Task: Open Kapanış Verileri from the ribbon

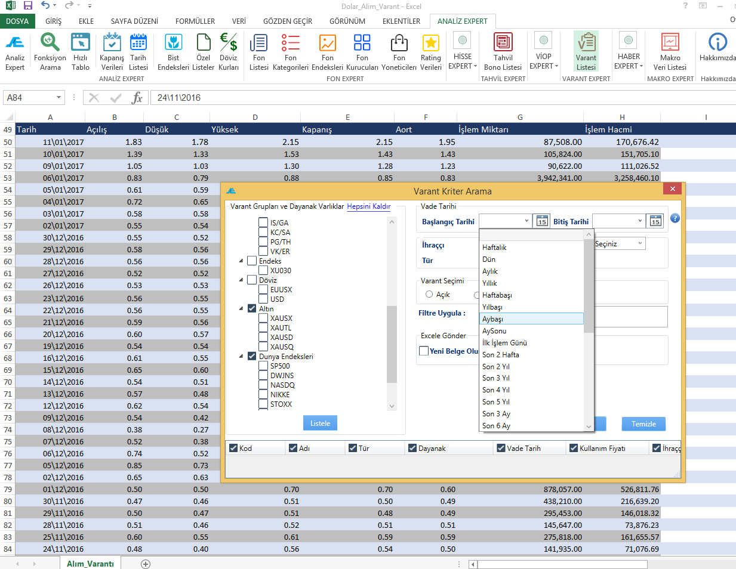Action: point(112,52)
